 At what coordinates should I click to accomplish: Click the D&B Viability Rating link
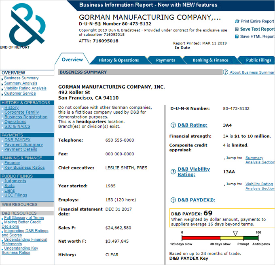point(194,172)
